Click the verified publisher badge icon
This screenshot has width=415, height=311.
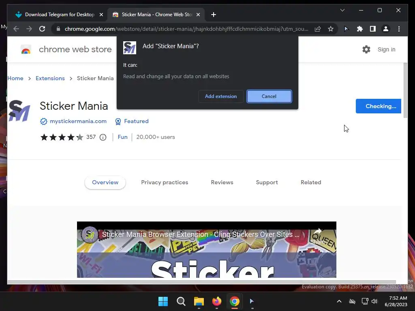click(44, 121)
